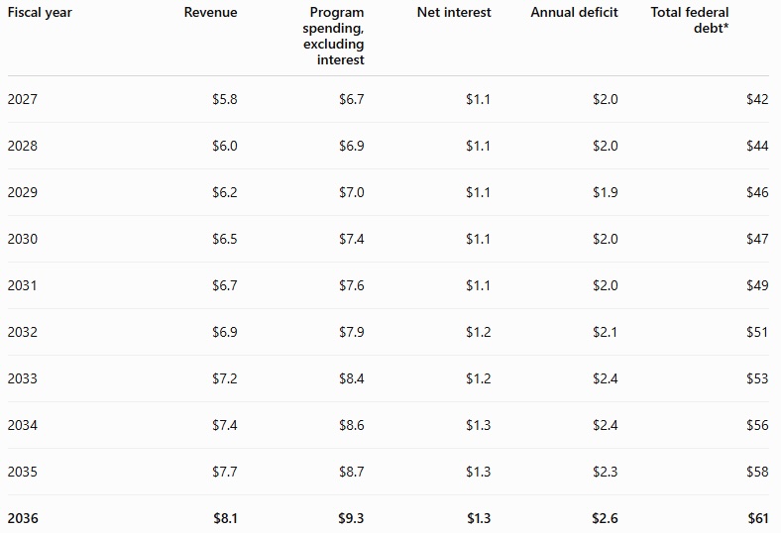
Task: Select the Annual deficit column header
Action: (x=574, y=13)
